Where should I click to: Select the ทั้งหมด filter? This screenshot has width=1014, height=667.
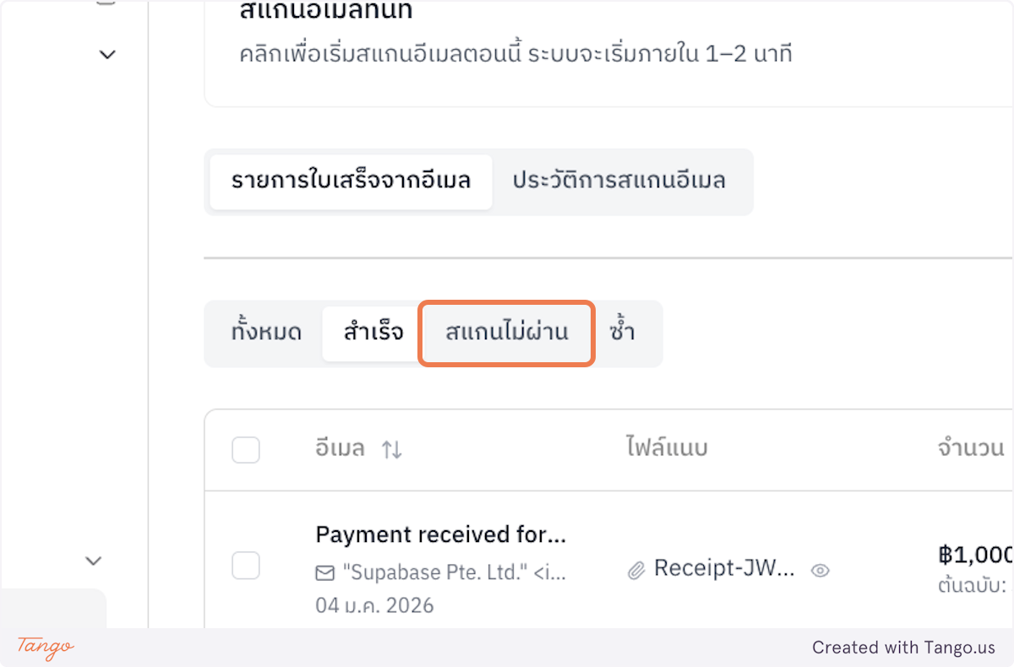tap(264, 333)
